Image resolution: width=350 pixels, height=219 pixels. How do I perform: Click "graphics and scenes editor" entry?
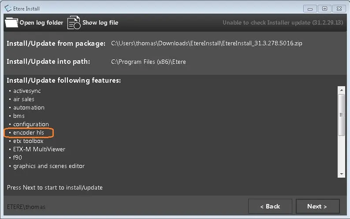click(x=49, y=166)
